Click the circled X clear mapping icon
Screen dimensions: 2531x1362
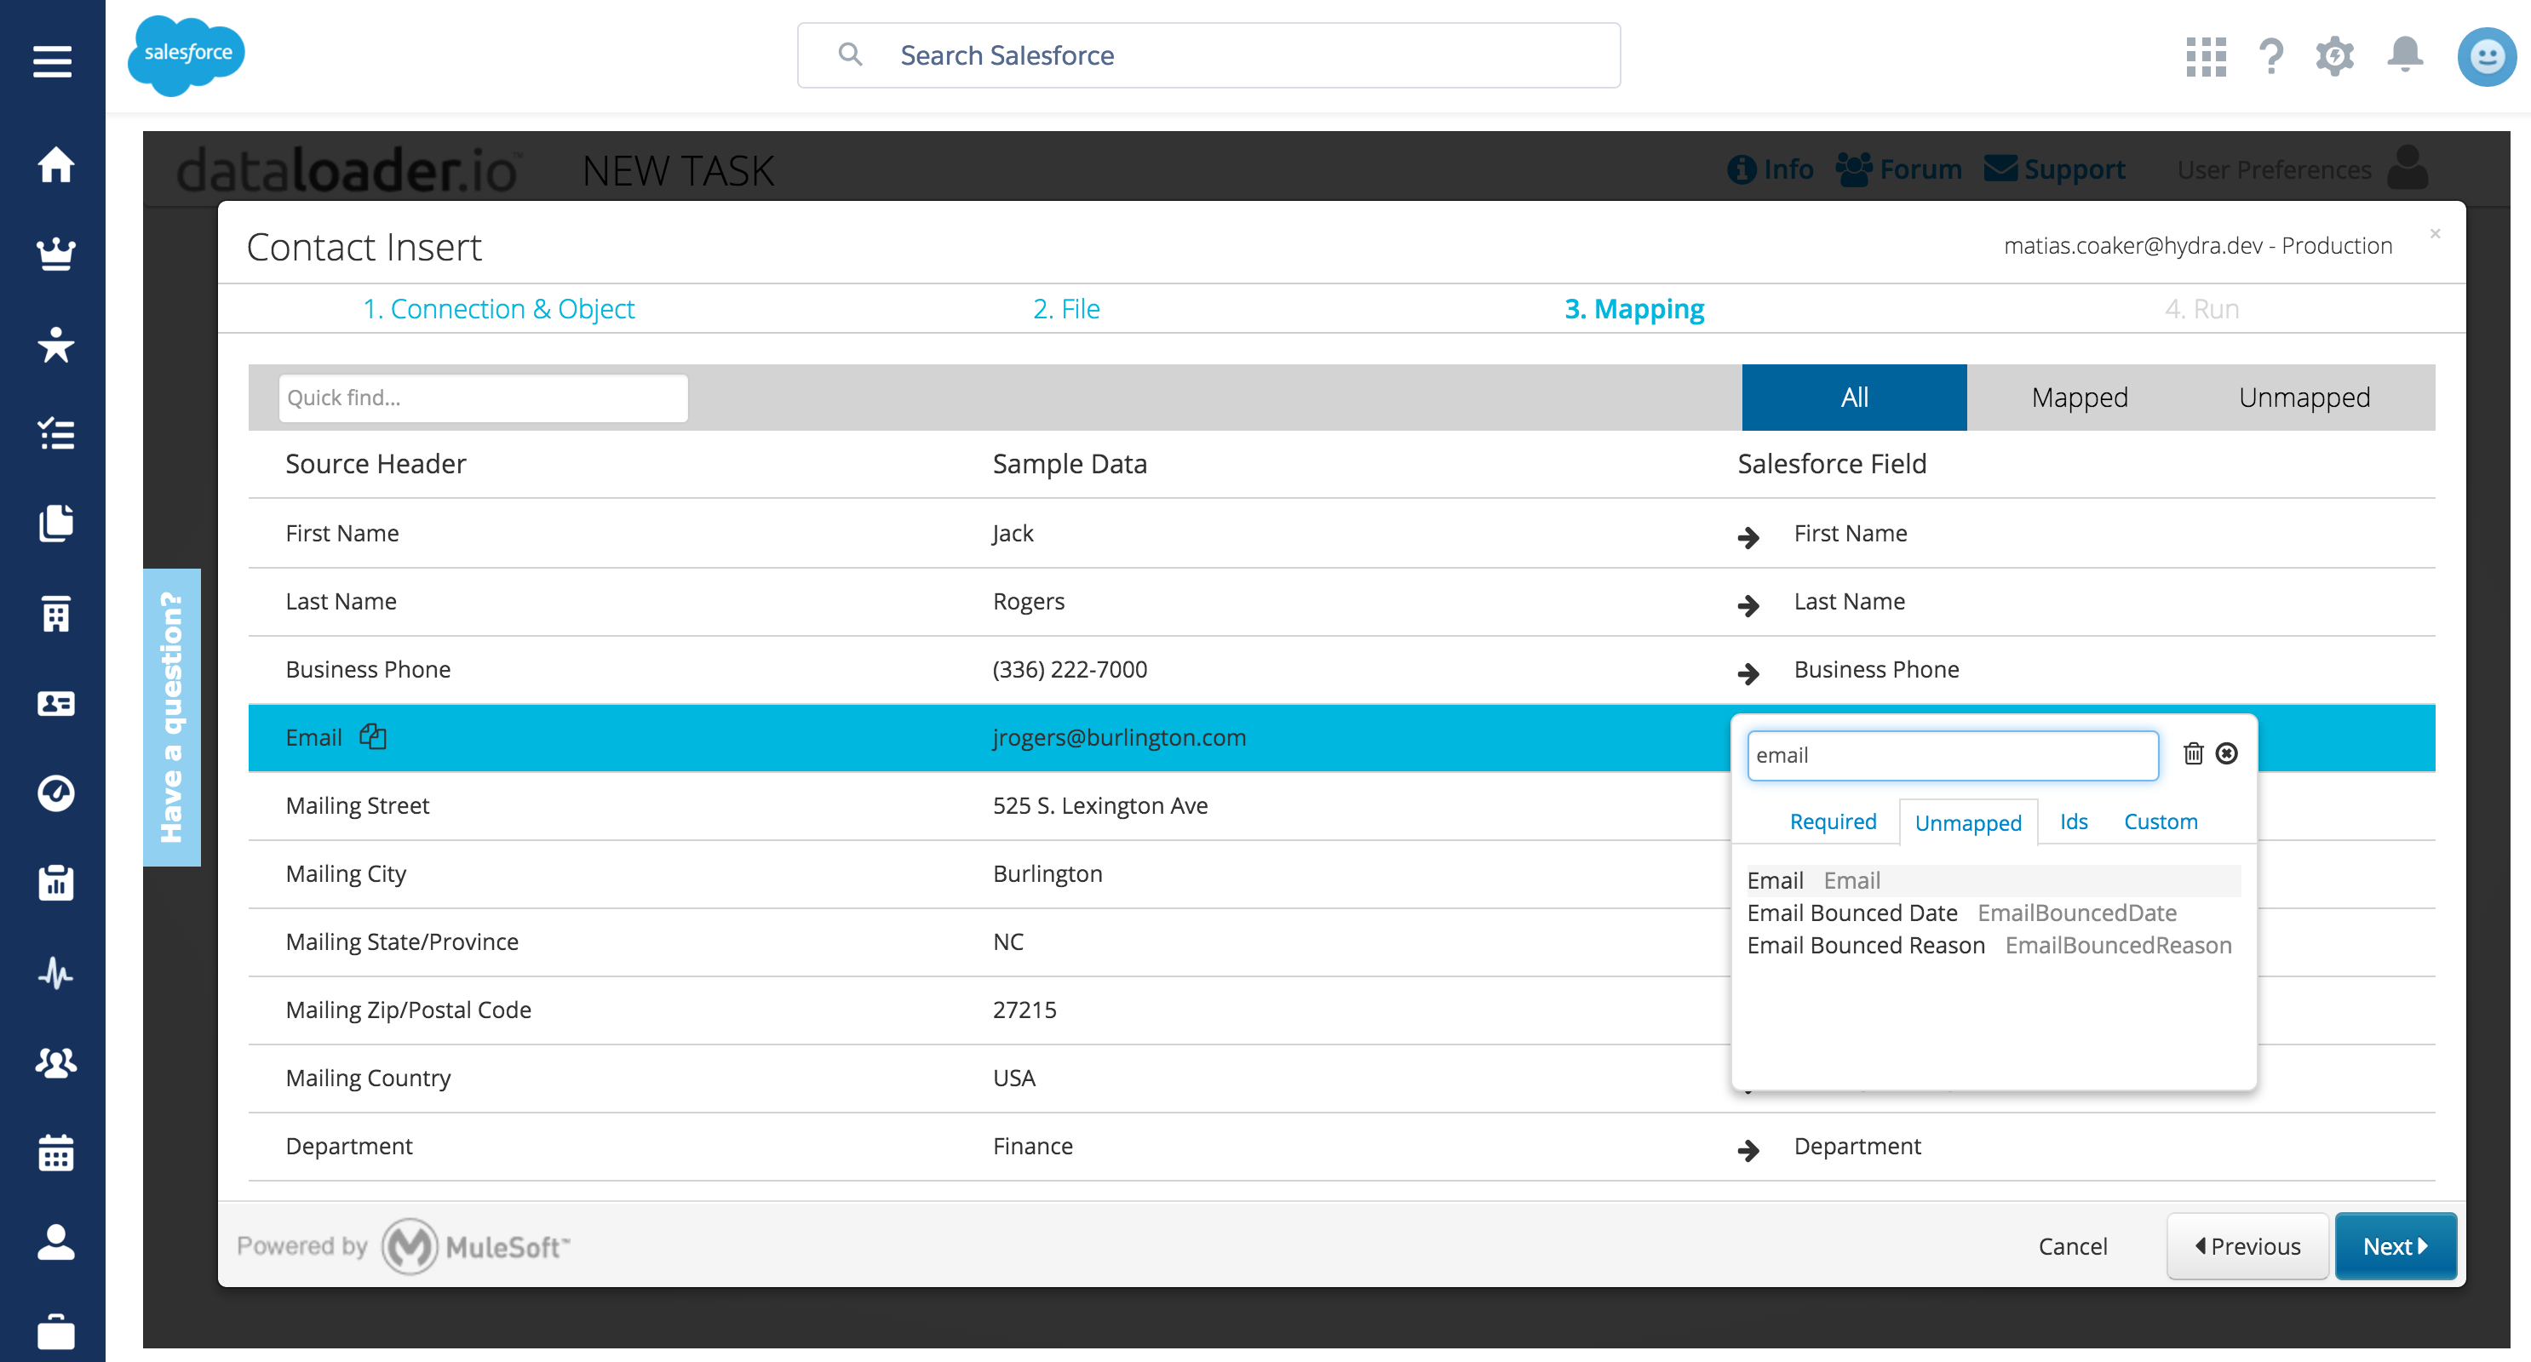[2226, 753]
